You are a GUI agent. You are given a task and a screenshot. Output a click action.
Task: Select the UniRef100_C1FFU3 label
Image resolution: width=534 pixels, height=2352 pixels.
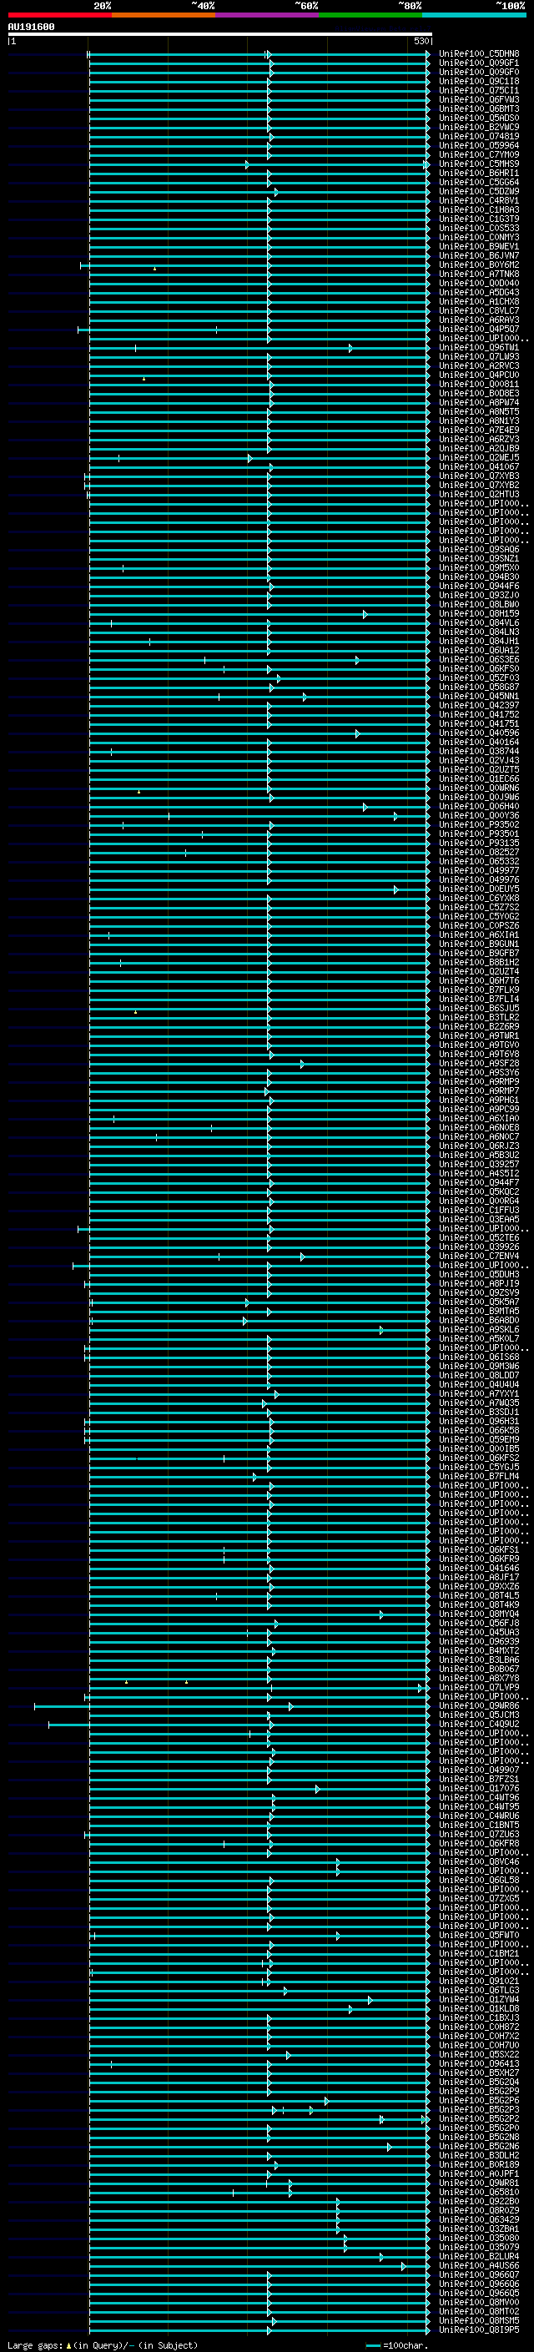(479, 1210)
